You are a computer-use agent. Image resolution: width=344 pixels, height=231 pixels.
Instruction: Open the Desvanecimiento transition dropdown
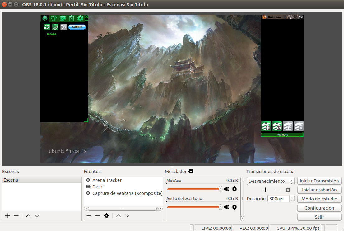(x=271, y=181)
